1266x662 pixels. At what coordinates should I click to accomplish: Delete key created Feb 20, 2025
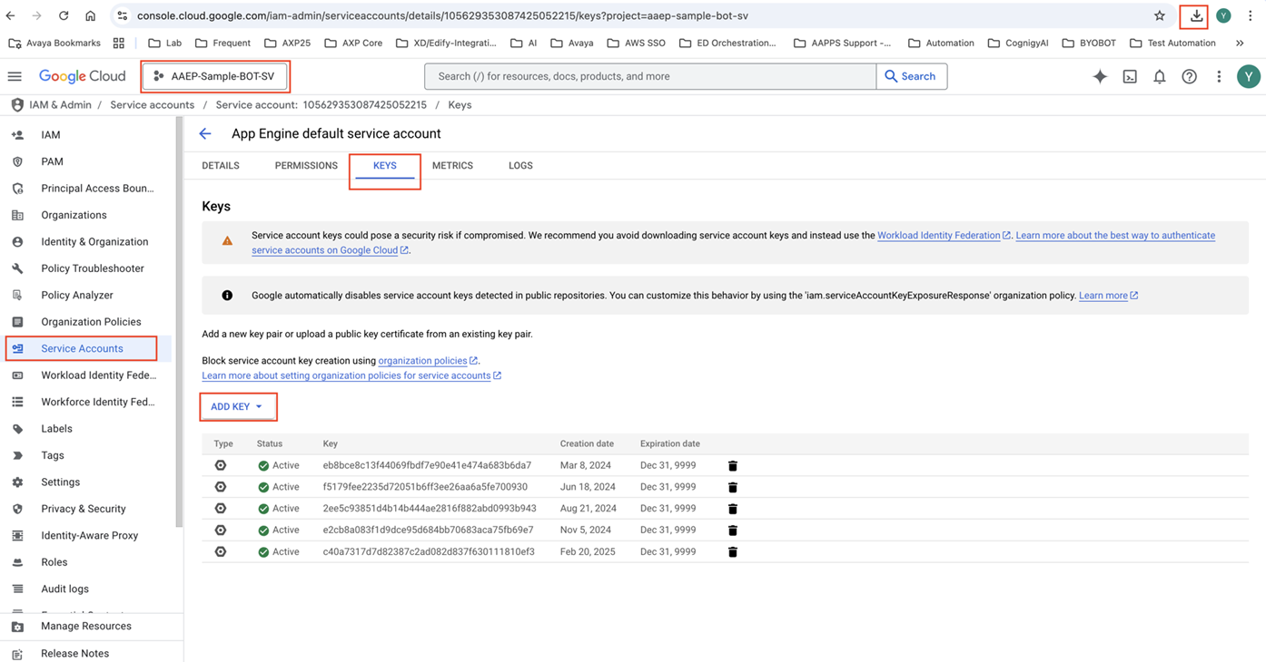pos(733,552)
